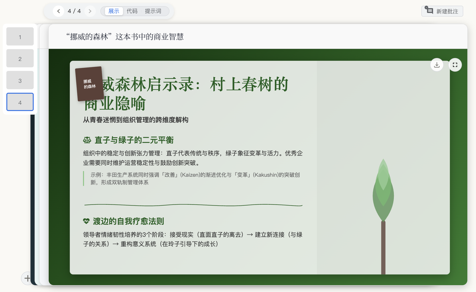Click the brown 挪威的森林 book icon
Screen dimensions: 476x292
[x=89, y=84]
